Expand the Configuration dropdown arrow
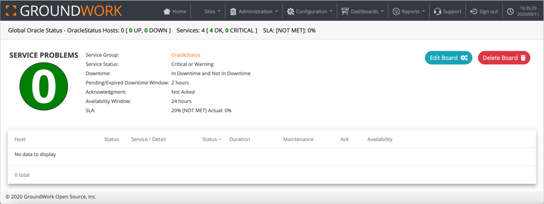Image resolution: width=544 pixels, height=204 pixels. click(x=331, y=11)
